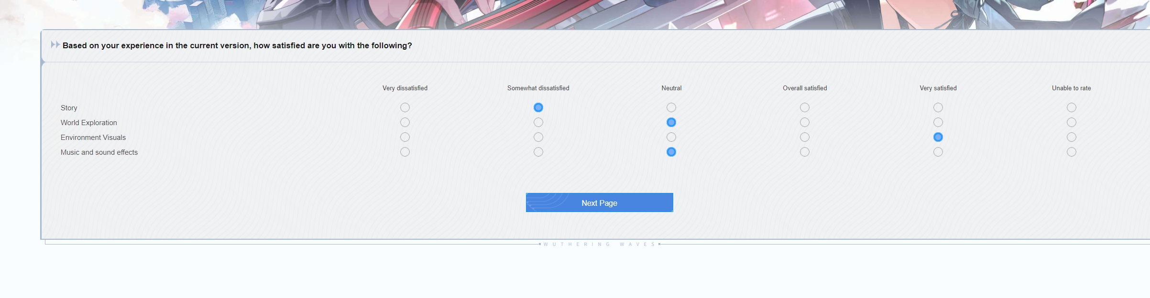
Task: Pick Unable to rate for Environment Visuals
Action: (1072, 137)
